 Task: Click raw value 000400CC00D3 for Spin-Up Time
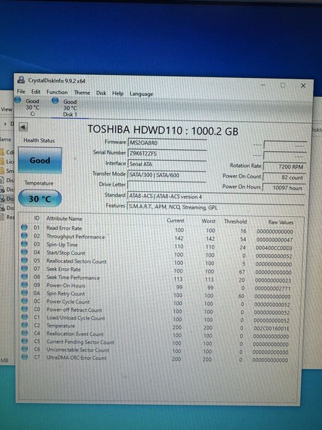274,248
